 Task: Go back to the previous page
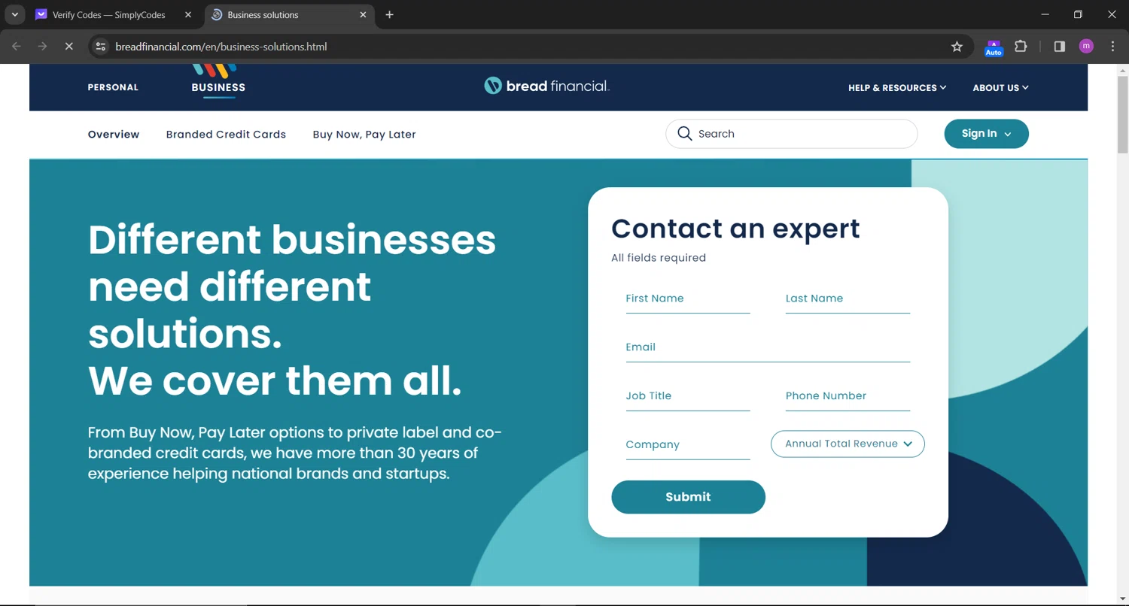pos(17,47)
